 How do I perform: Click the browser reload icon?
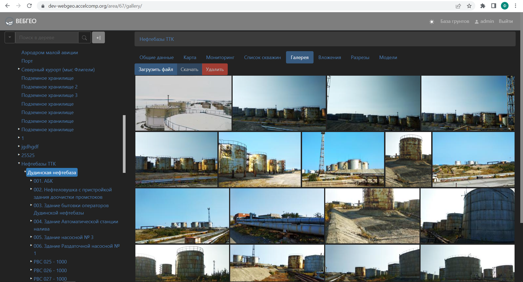29,6
